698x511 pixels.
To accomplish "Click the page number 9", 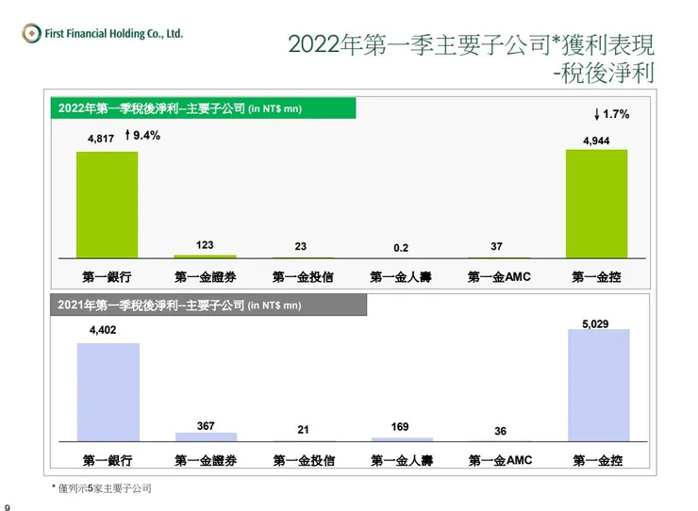I will click(x=8, y=507).
